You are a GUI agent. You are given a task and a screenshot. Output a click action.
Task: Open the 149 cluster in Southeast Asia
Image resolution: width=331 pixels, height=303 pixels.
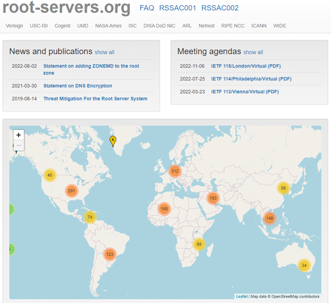tap(270, 218)
